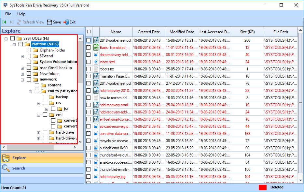Click the Explore panel folder icon

pos(6,157)
